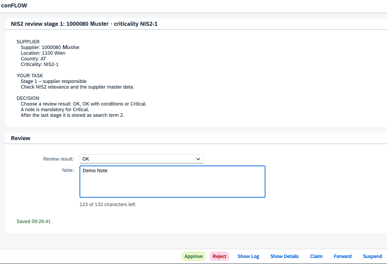Select the NIS2 review stage 1 heading
Viewport: 387px width, 264px height.
(x=84, y=24)
